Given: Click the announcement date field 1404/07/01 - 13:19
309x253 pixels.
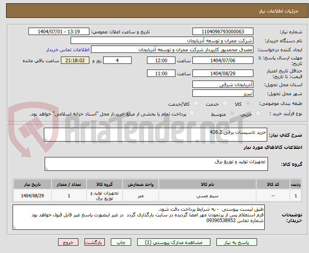Looking at the screenshot, I should (x=59, y=32).
